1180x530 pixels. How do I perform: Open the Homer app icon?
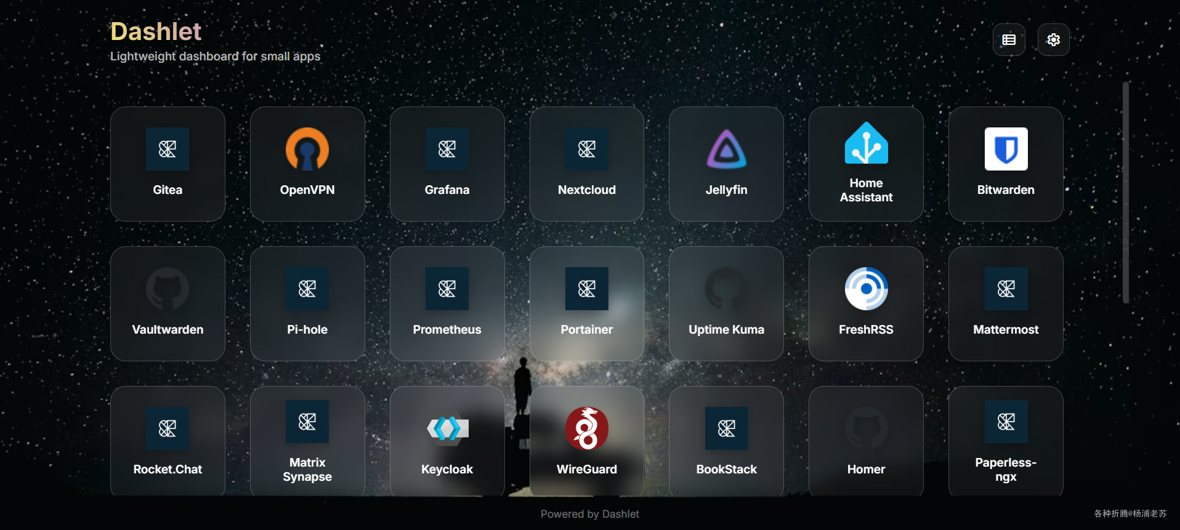(867, 428)
